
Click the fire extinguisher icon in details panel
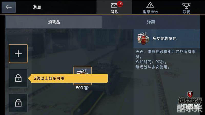(143, 39)
